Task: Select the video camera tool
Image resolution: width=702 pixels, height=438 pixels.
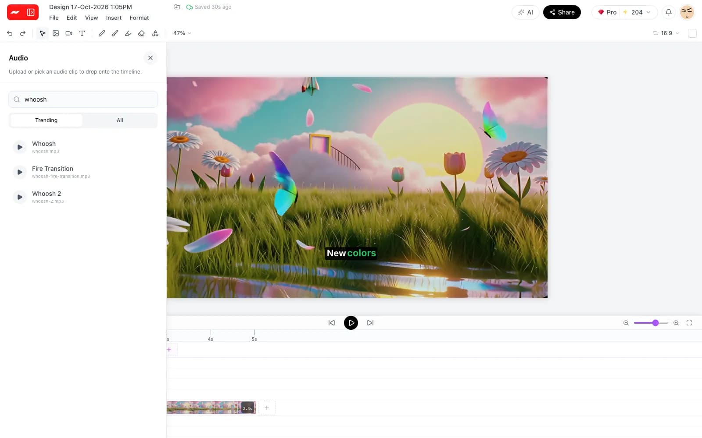Action: (69, 33)
